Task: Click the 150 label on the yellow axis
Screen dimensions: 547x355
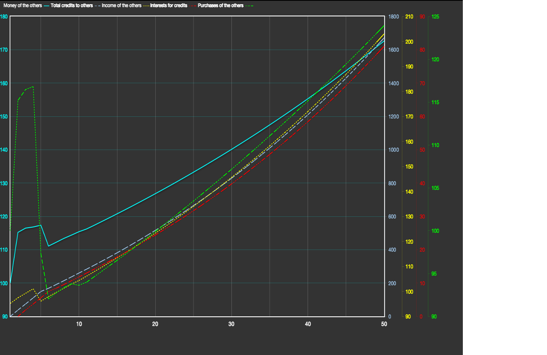Action: pos(409,167)
